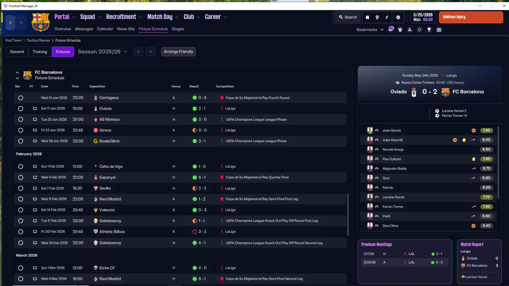Expand the Career menu dropdown arrow
Screen dimensions: 509x286
(225, 17)
